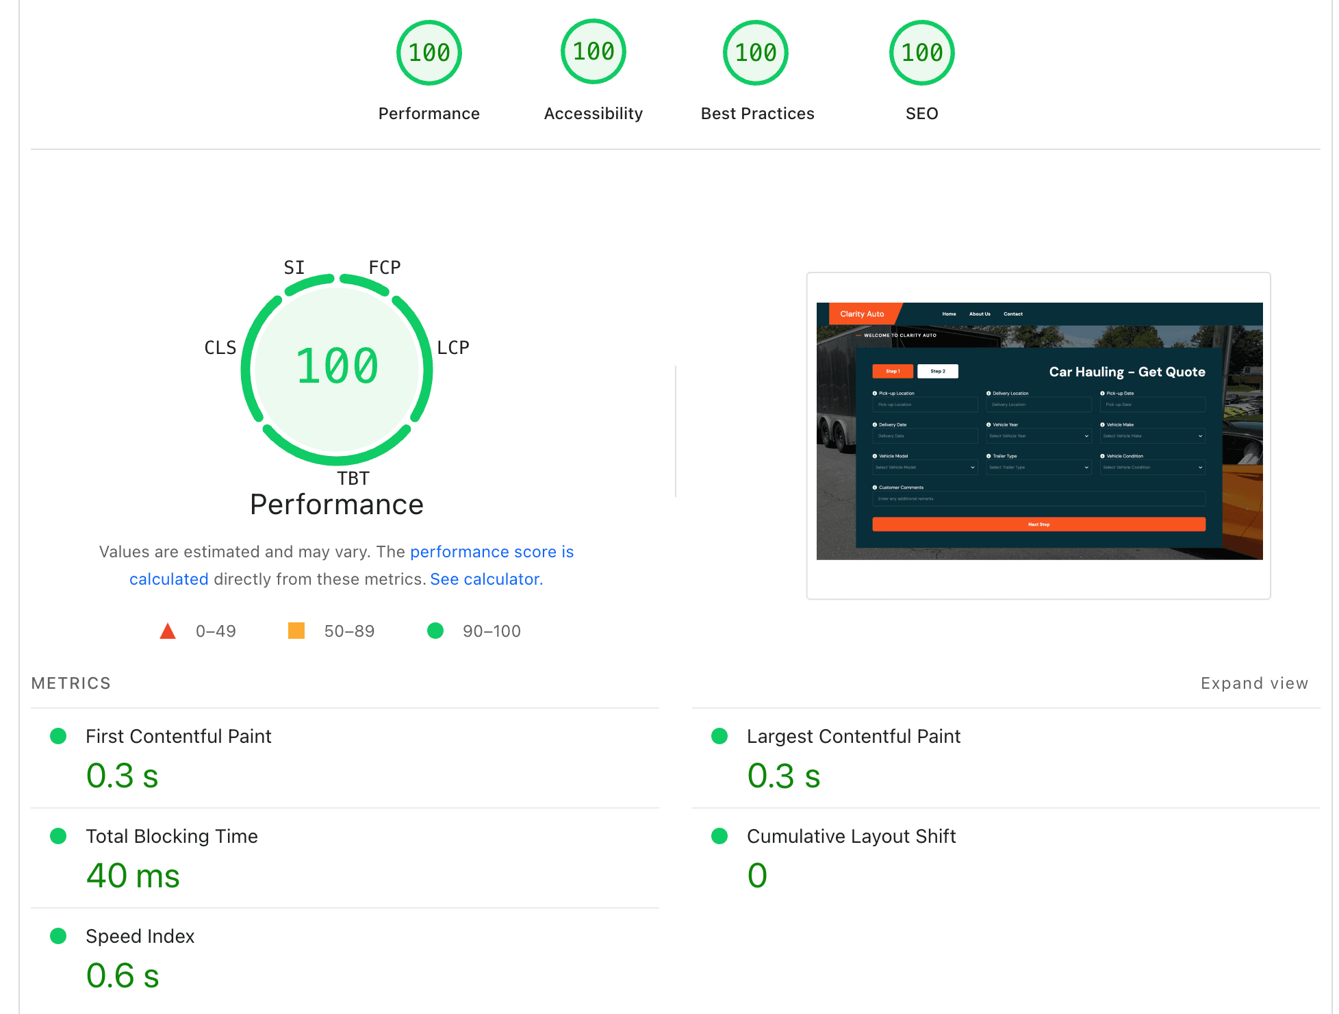Screen dimensions: 1339x1014
Task: Click the Performance score gauge at top
Action: coord(429,53)
